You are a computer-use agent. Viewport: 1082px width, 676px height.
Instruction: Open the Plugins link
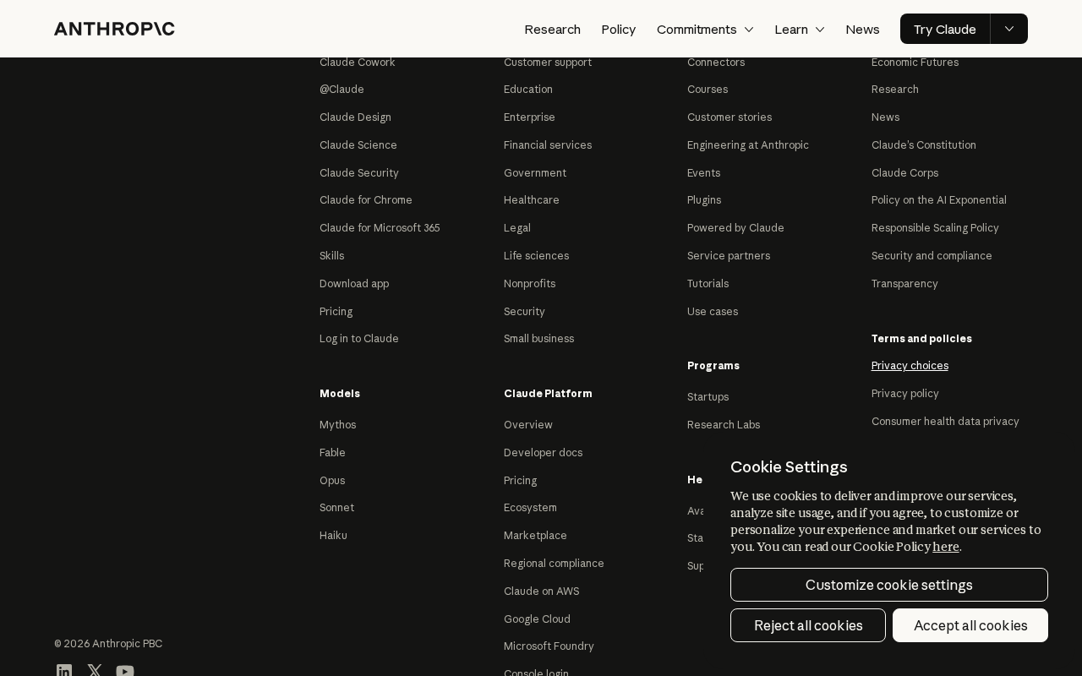704,199
